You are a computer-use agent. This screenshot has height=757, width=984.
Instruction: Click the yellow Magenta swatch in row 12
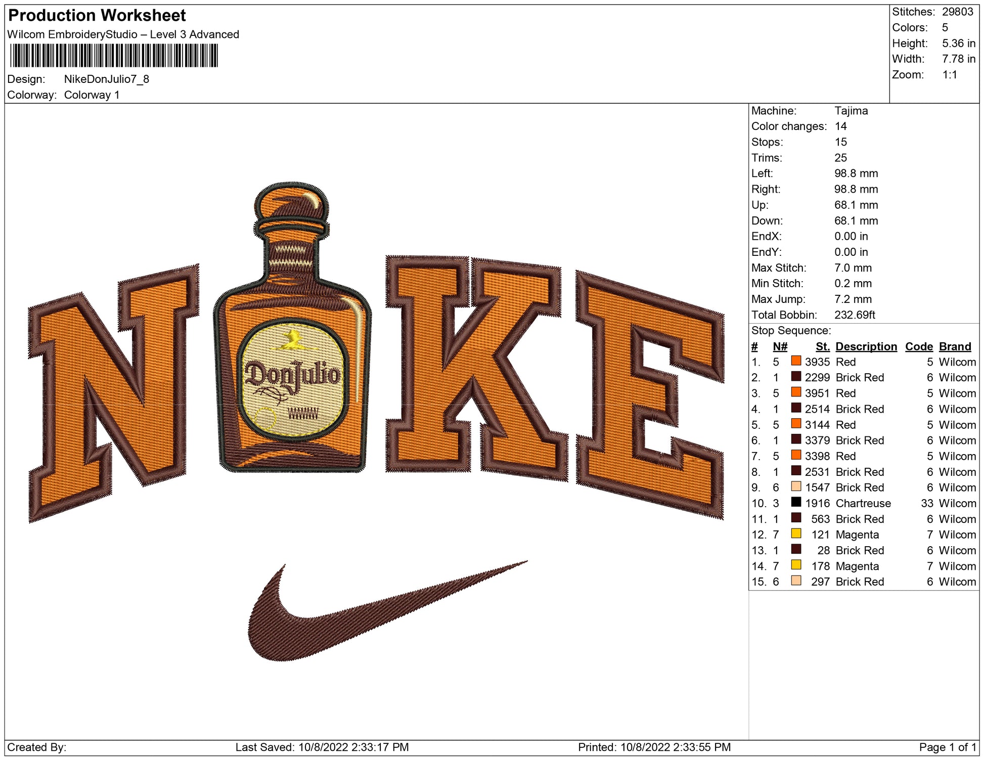(x=796, y=533)
